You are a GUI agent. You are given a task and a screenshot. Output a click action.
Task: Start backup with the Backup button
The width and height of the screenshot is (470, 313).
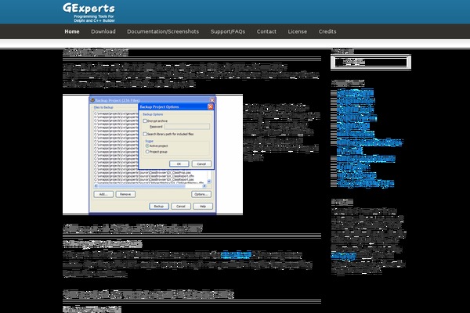(x=159, y=207)
